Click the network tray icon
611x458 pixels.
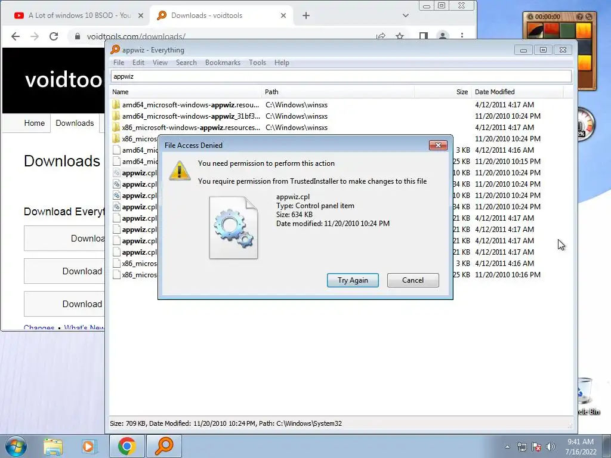pyautogui.click(x=521, y=447)
